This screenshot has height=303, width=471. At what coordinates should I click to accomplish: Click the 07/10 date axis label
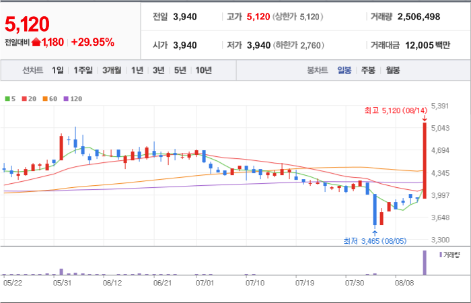click(254, 283)
